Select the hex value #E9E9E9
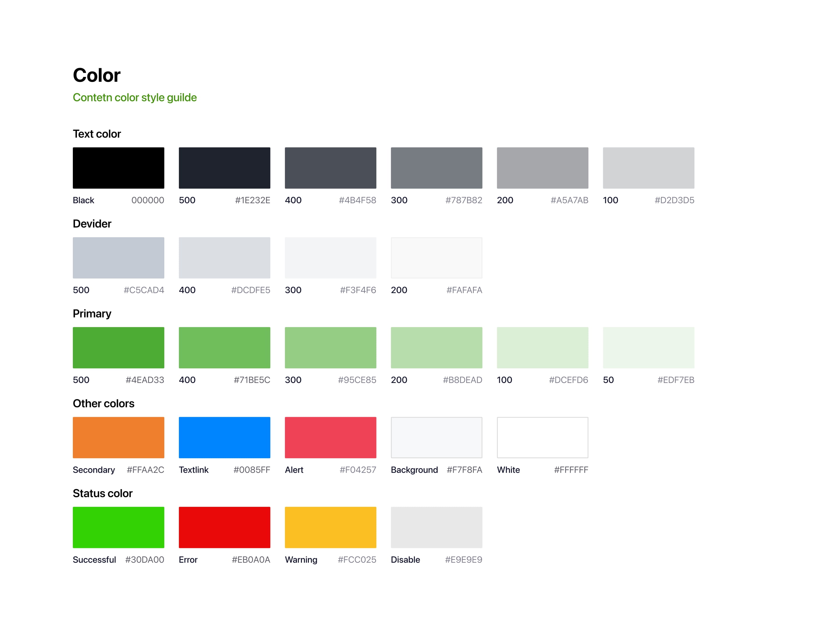 464,560
